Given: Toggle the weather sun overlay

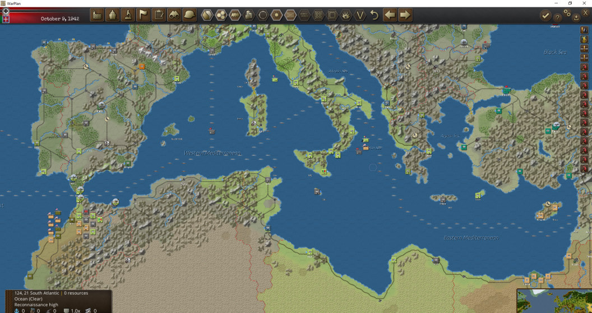Looking at the screenshot, I should pyautogui.click(x=277, y=15).
